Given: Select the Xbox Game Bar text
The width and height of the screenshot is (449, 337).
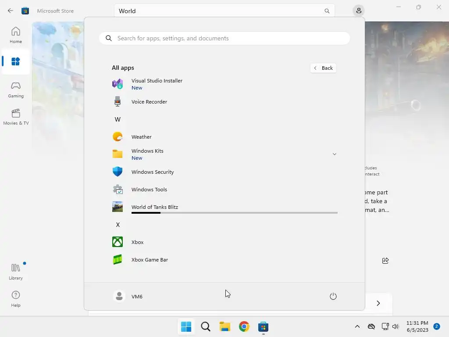Looking at the screenshot, I should tap(150, 260).
